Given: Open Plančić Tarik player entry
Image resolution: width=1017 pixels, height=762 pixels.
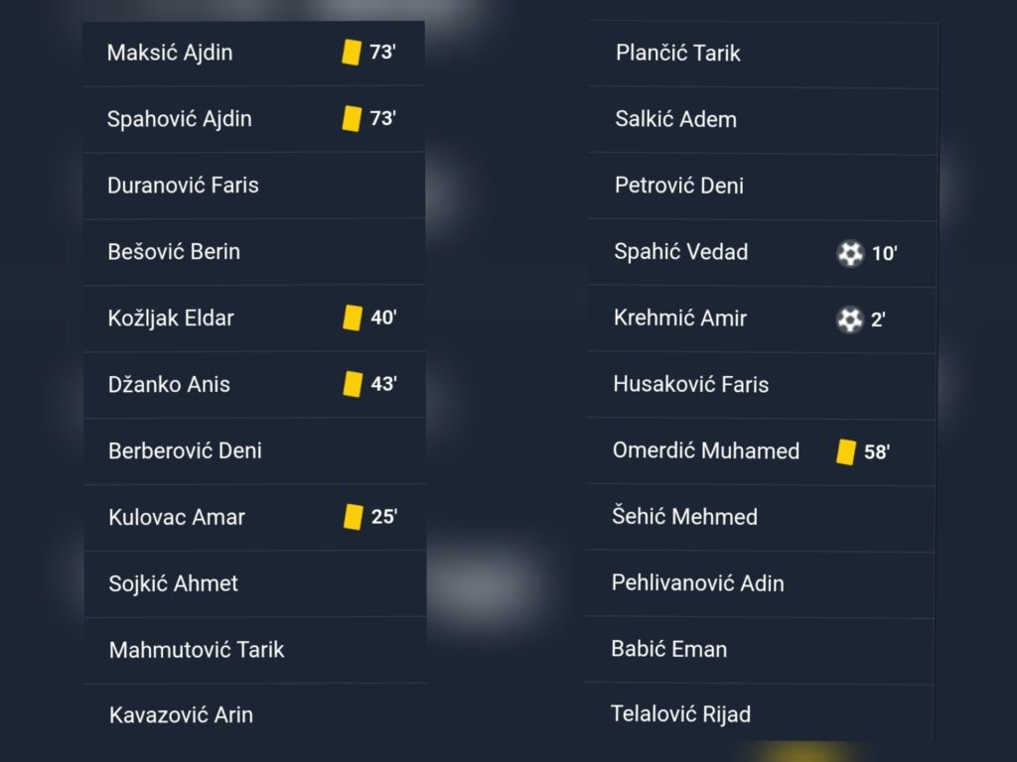Looking at the screenshot, I should click(x=678, y=54).
